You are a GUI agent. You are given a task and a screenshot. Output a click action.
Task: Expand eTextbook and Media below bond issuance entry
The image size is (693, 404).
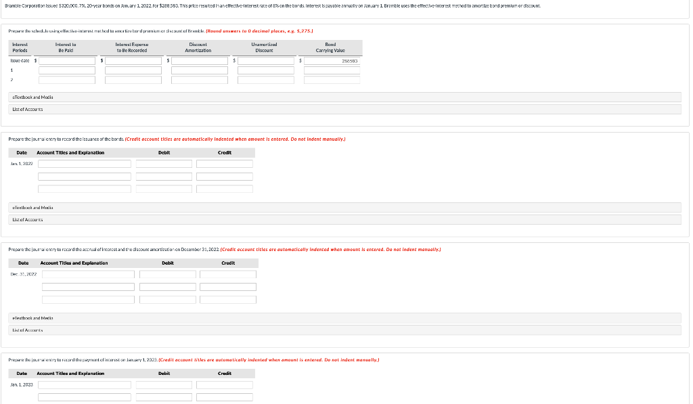tap(344, 208)
